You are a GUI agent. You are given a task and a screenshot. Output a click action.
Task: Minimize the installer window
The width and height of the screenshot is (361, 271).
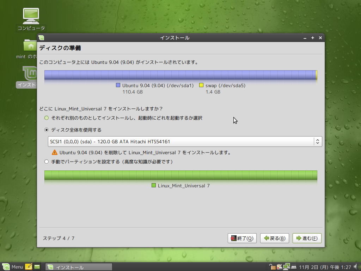click(305, 38)
